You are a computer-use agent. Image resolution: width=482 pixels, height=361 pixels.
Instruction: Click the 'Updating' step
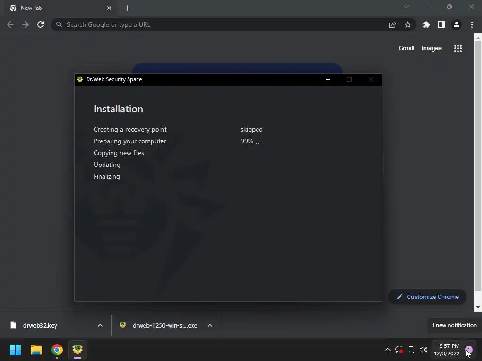tap(107, 165)
